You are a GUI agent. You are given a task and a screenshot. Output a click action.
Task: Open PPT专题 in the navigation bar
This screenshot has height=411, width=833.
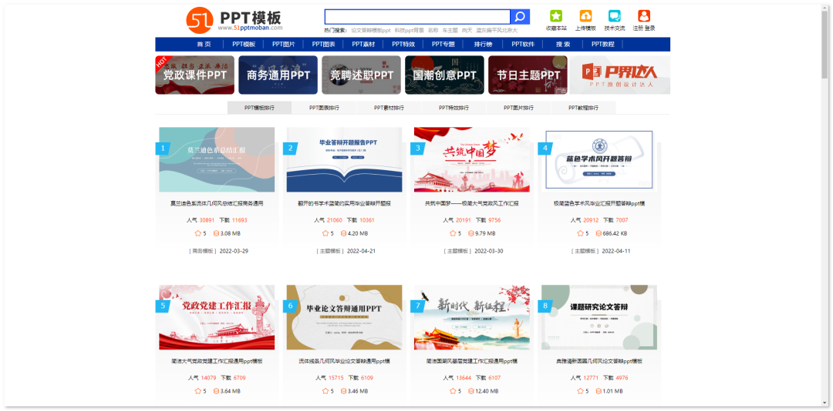[443, 45]
